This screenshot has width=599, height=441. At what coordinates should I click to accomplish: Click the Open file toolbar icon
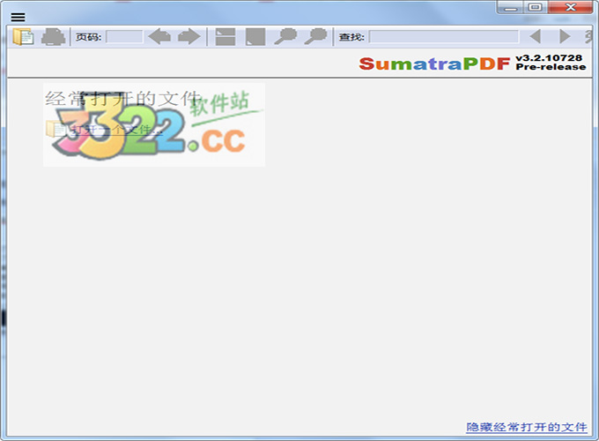click(x=23, y=37)
